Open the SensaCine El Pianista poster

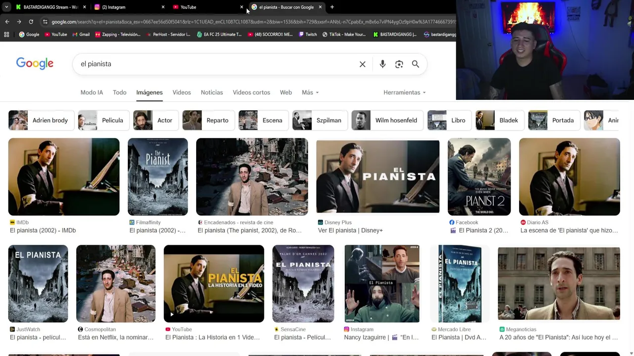[x=303, y=284]
